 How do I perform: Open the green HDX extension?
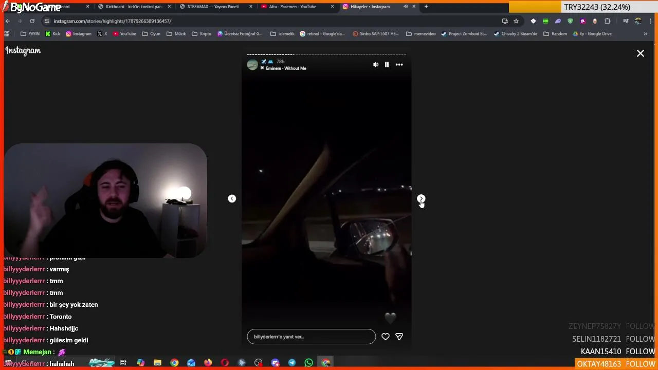pos(545,21)
